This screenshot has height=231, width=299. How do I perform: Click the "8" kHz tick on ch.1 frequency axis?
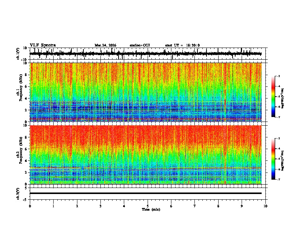point(26,75)
